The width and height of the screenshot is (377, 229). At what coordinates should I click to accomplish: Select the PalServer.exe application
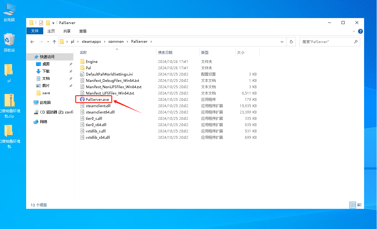pos(97,99)
